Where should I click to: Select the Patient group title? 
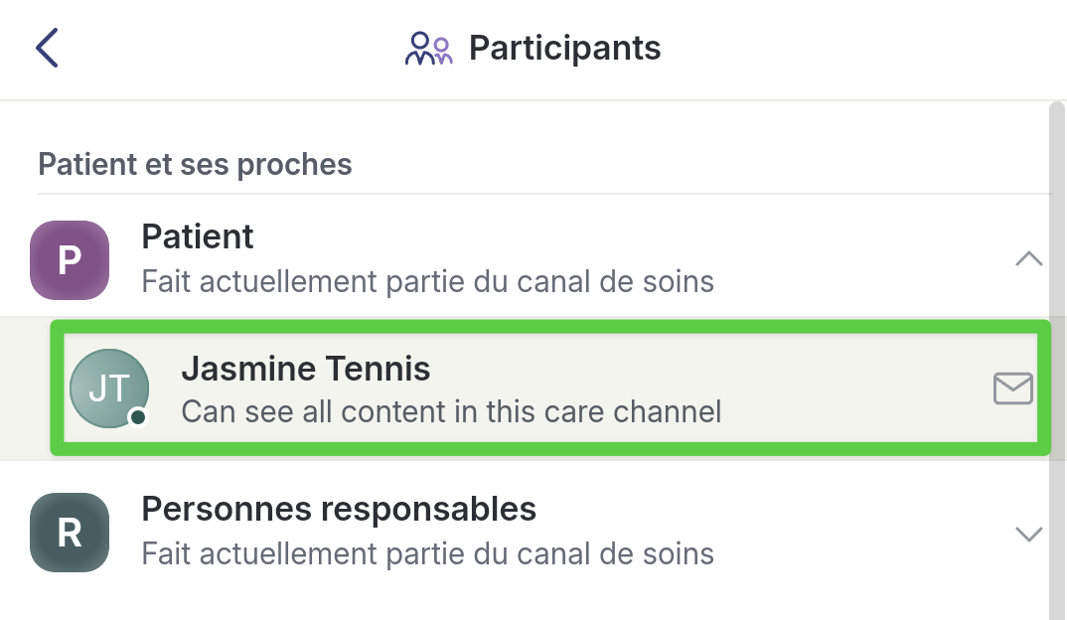(x=198, y=236)
